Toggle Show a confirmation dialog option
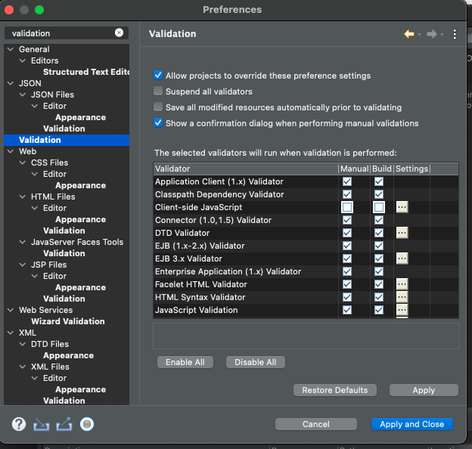This screenshot has width=472, height=449. pos(158,122)
